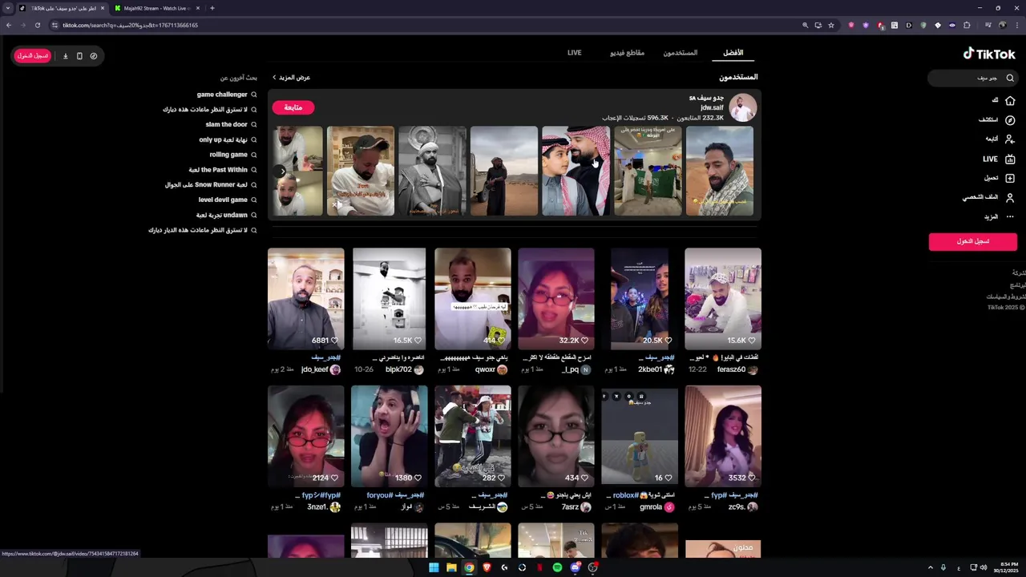Open a new browser tab with plus icon
Screen dimensions: 1026x577
coord(212,8)
